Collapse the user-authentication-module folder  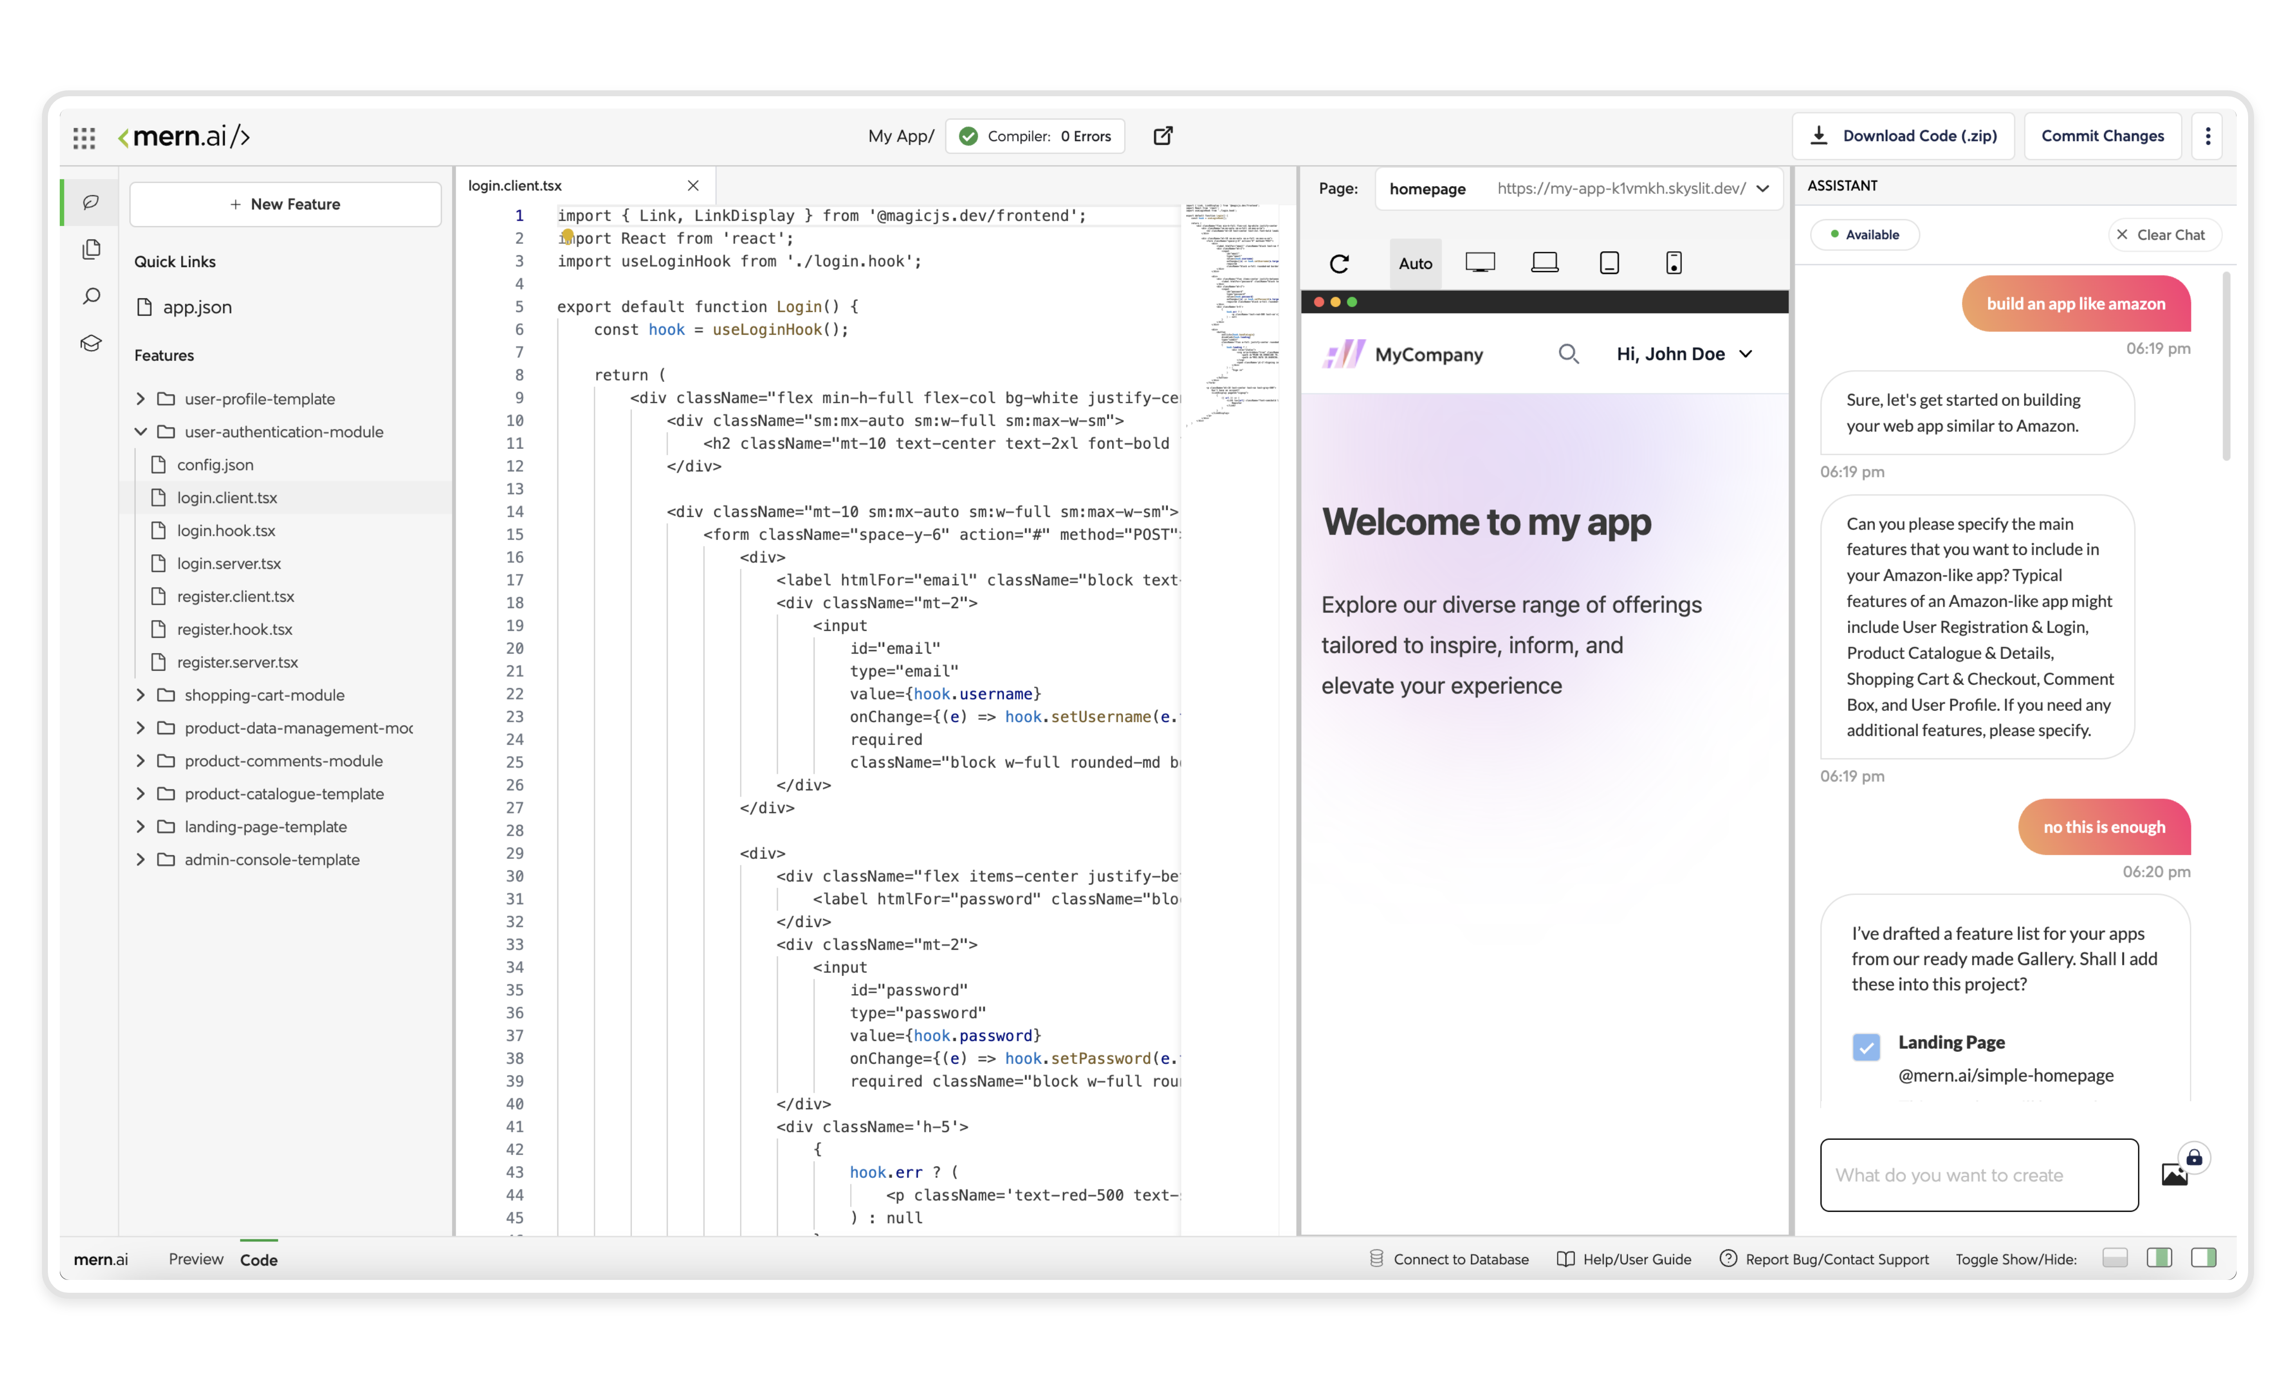pyautogui.click(x=141, y=431)
